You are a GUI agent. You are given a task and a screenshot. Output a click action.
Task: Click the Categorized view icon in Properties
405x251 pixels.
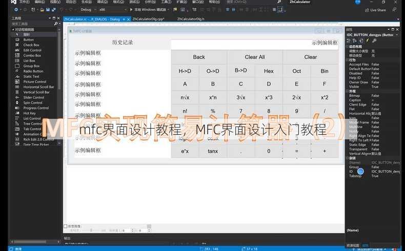(349, 40)
